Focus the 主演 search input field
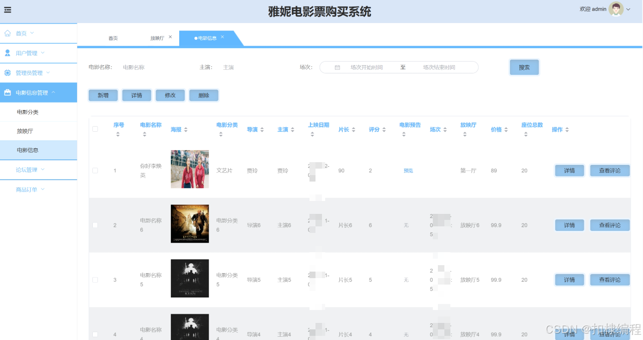 [x=253, y=67]
